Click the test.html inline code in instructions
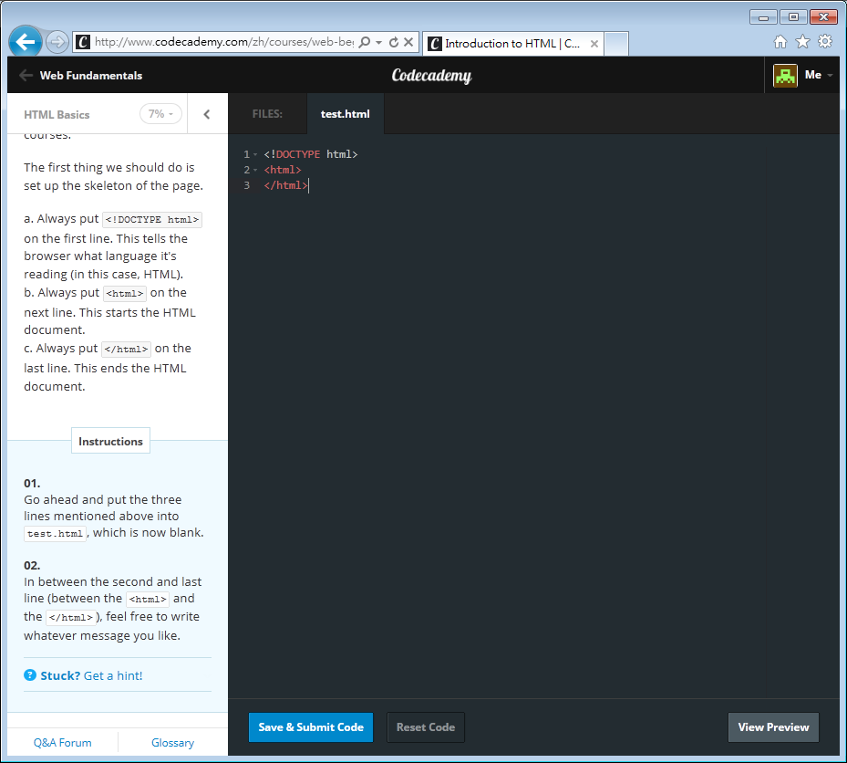 55,534
